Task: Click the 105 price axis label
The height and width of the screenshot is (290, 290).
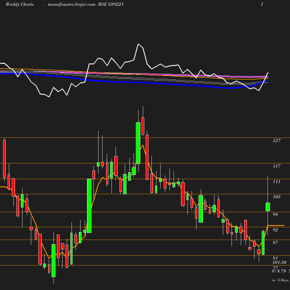Action: (x=277, y=197)
